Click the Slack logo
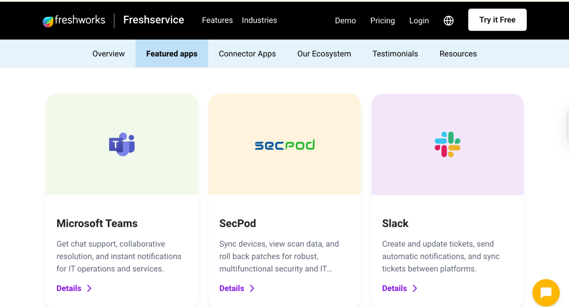 (447, 144)
